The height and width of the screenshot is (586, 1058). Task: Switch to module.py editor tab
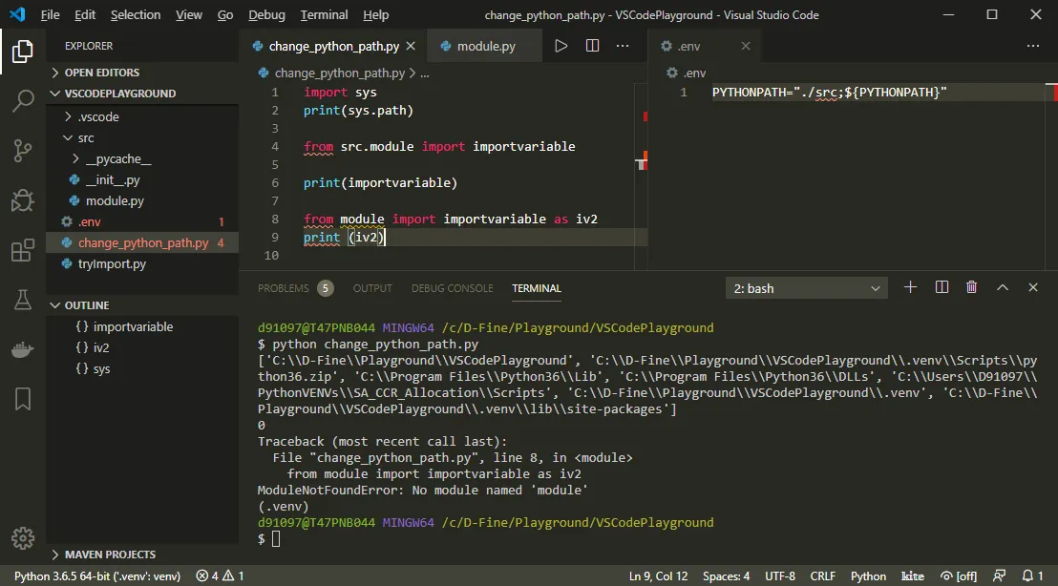484,46
